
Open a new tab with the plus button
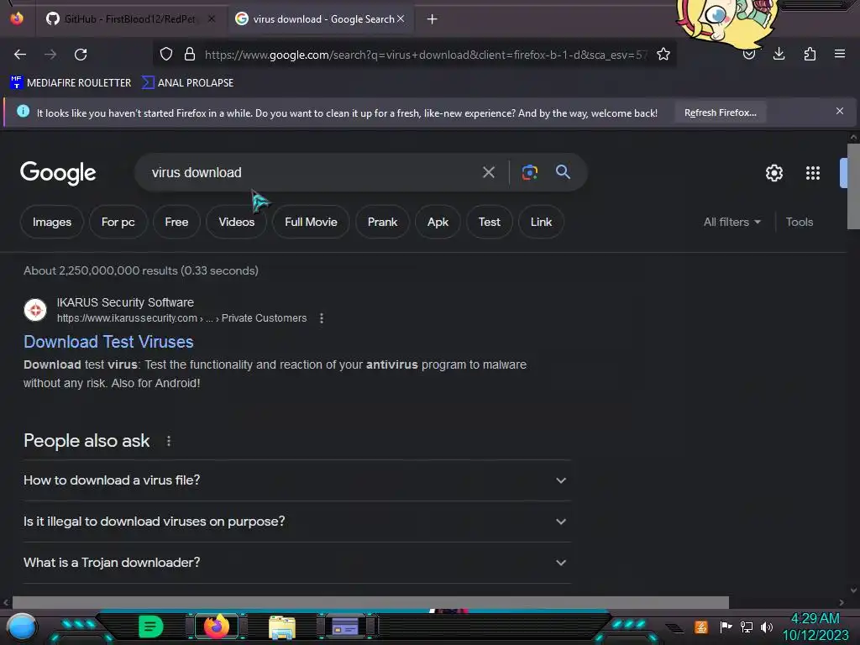[433, 19]
